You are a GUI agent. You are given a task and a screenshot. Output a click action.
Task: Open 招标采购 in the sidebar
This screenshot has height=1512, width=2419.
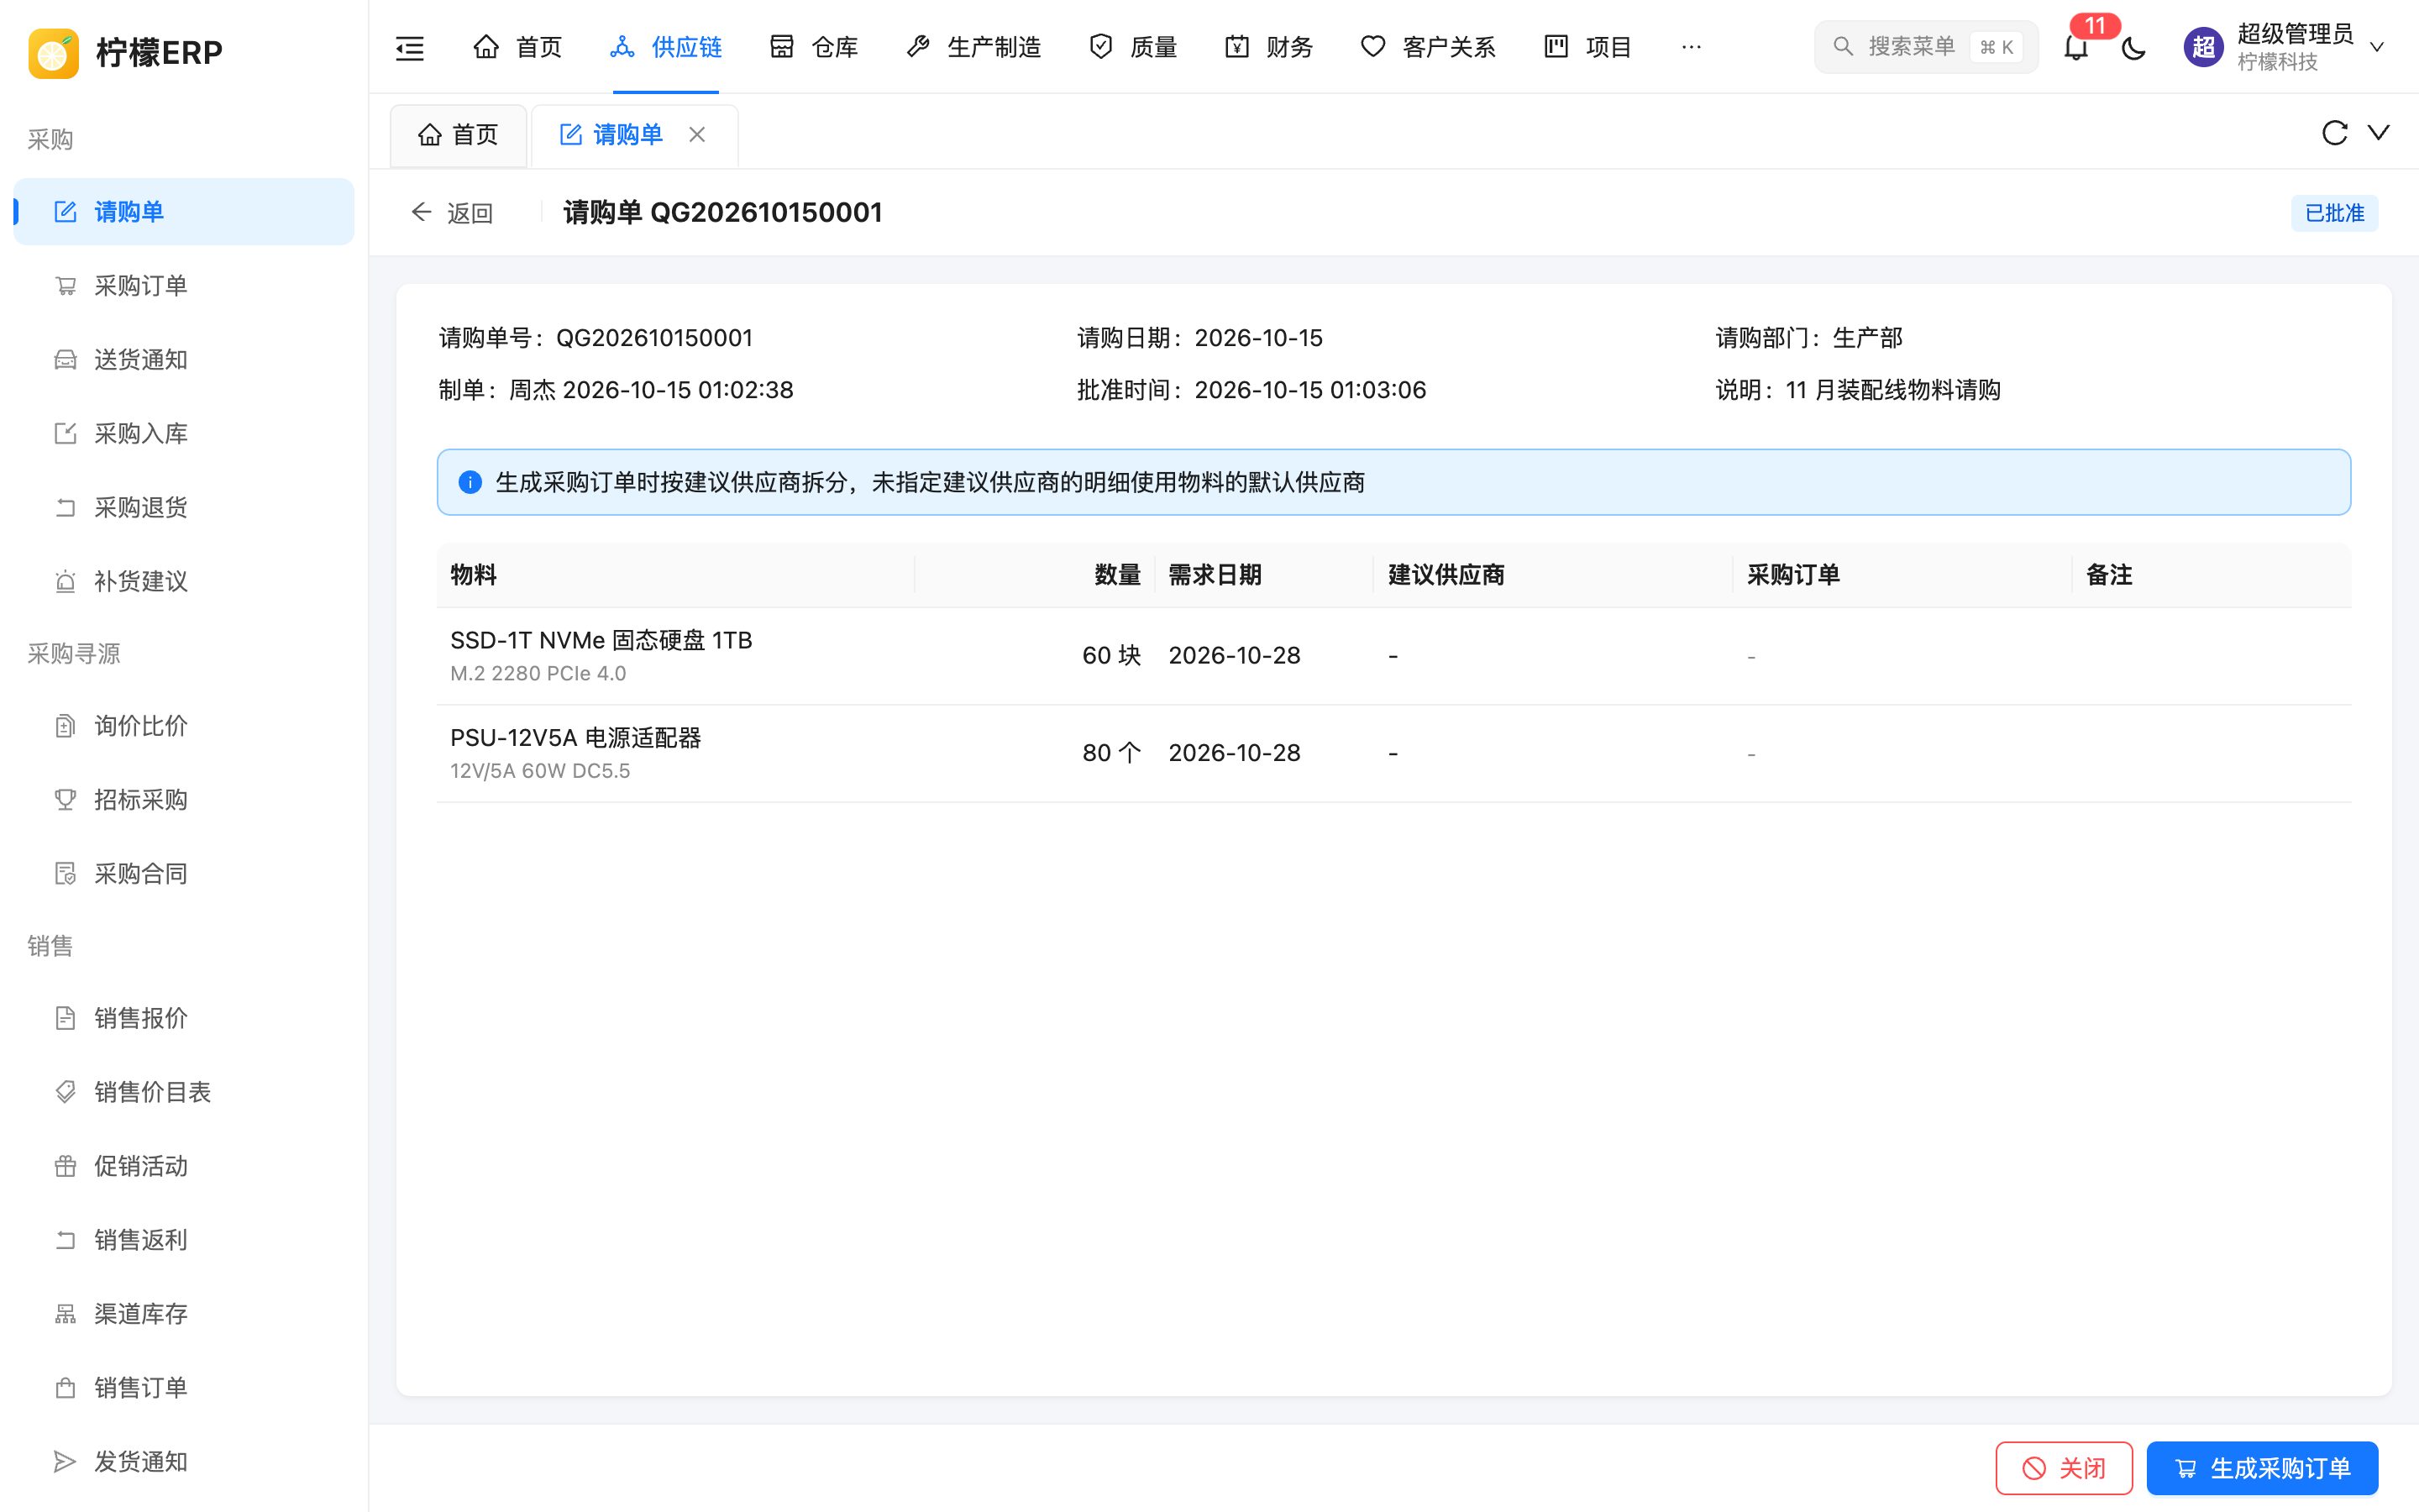click(x=184, y=800)
